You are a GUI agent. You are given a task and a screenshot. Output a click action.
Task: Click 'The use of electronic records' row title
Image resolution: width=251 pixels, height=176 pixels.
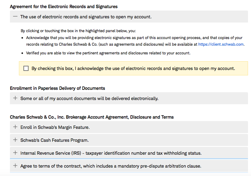86,17
